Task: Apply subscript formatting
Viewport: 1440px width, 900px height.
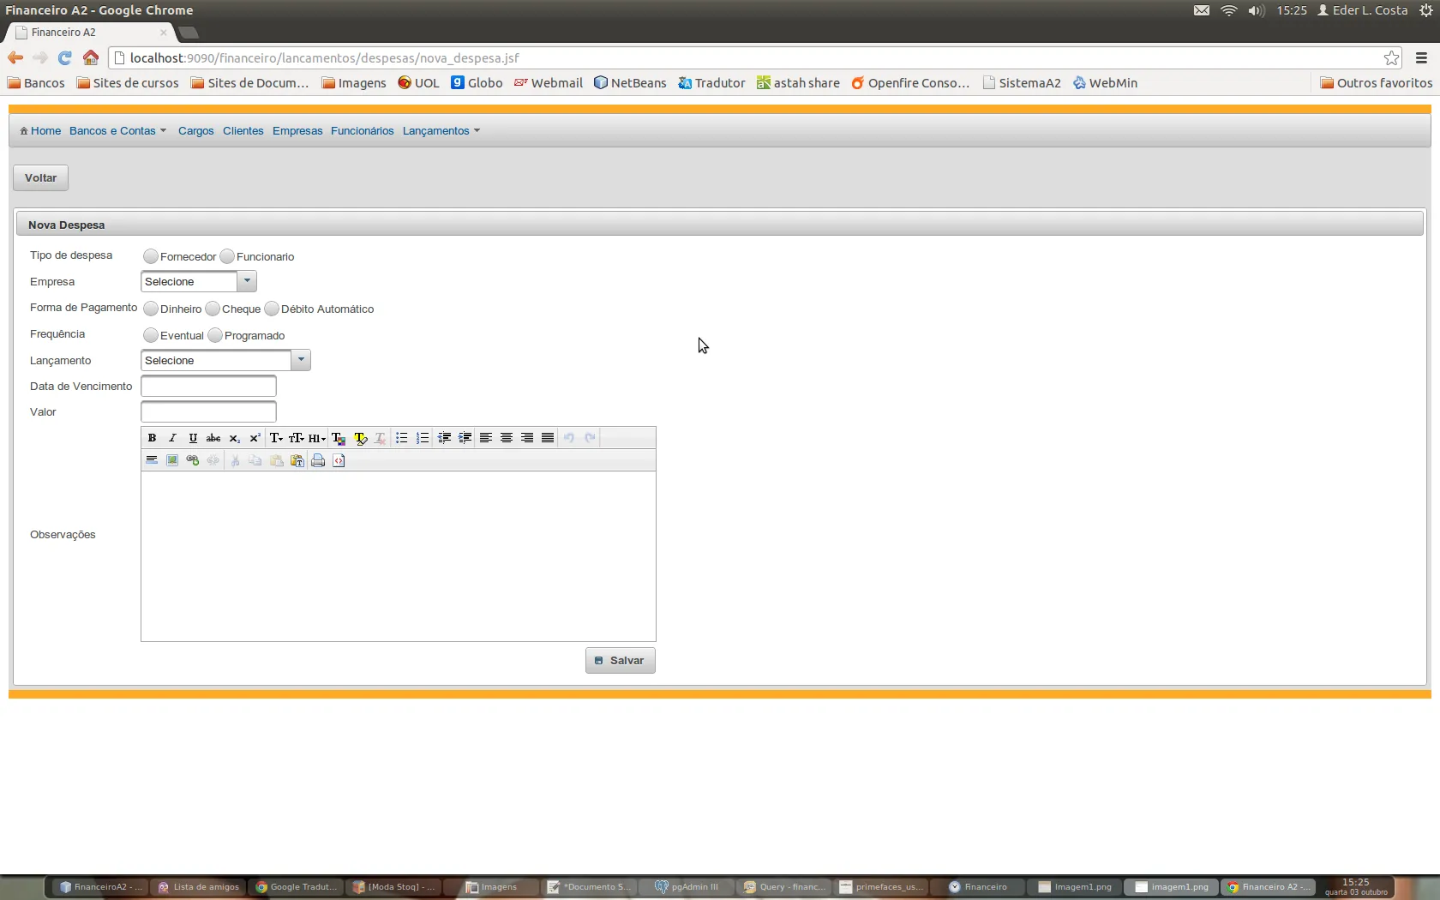Action: pos(234,438)
